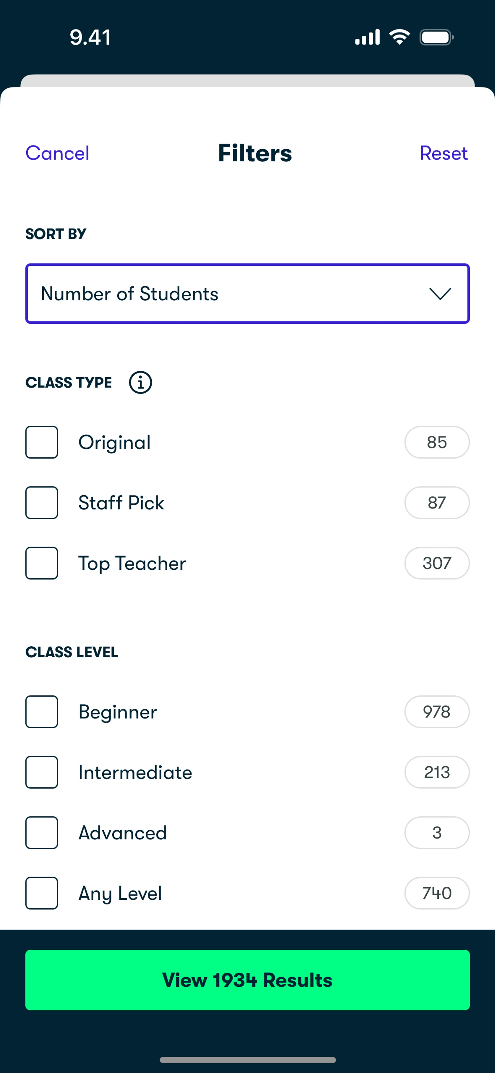Tap the 307 count badge for Top Teacher

[x=437, y=563]
